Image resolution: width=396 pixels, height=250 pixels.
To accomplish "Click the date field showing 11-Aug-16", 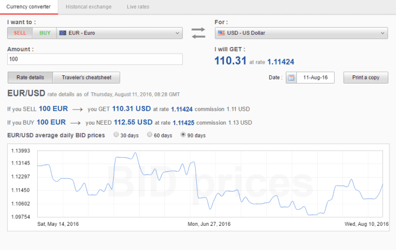I will coord(316,78).
